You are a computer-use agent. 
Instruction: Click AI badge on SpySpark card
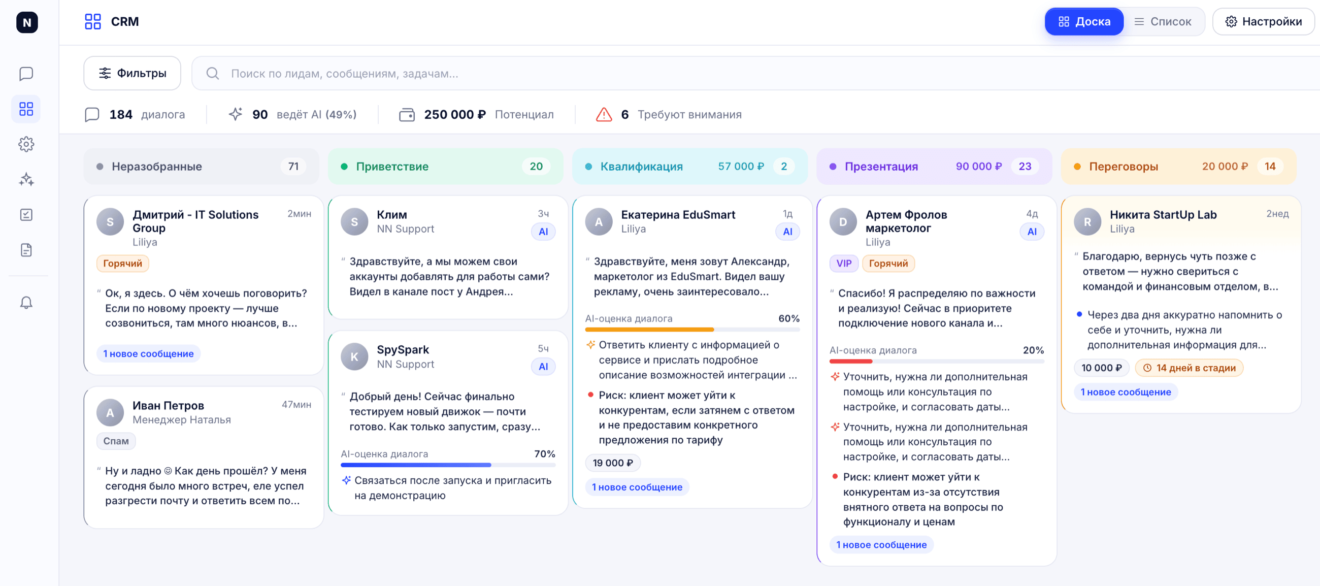pos(543,367)
